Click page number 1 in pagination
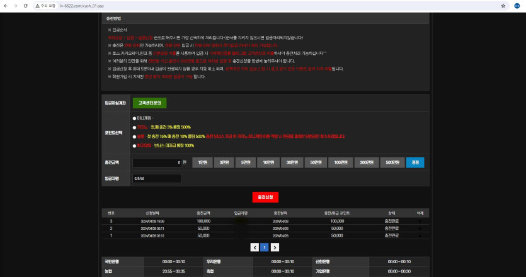Screen dimensions: 526x277 point(265,247)
